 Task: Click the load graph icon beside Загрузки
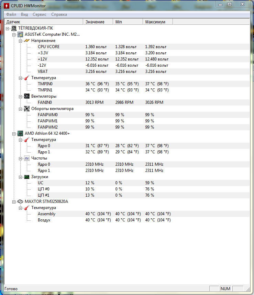pyautogui.click(x=27, y=177)
